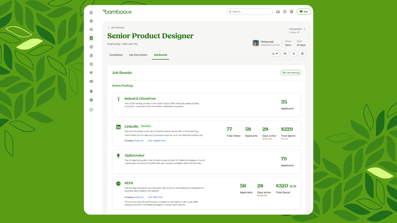
Task: Open the View SEEK Post link
Action: tap(155, 197)
